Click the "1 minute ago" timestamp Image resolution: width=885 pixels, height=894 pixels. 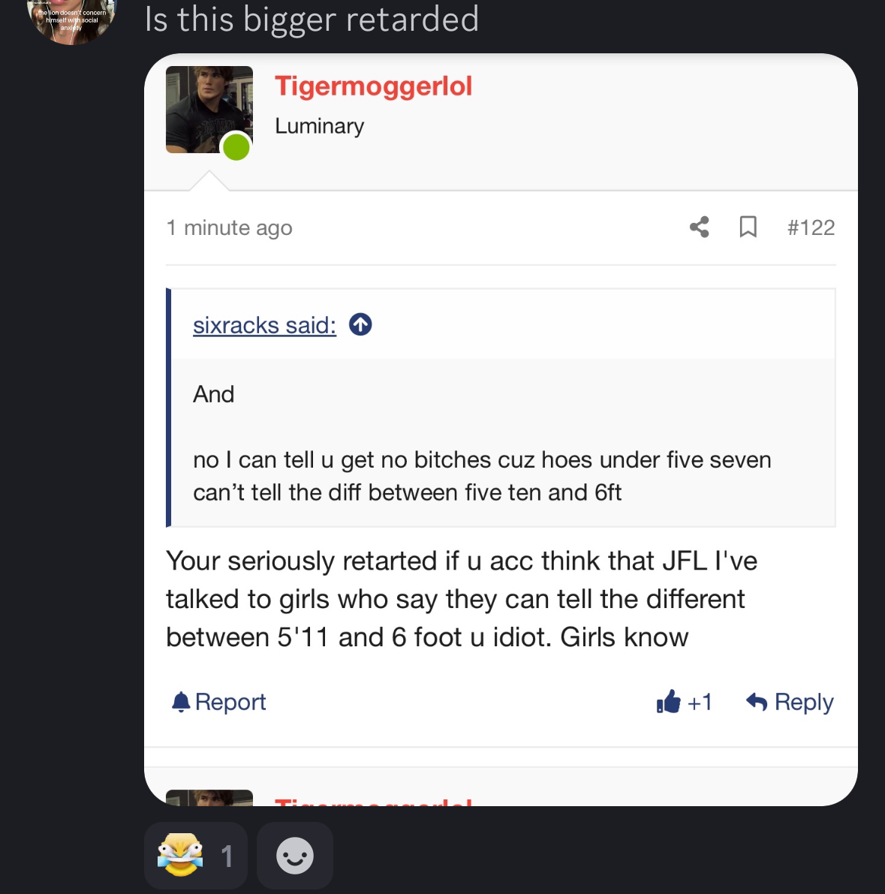[x=229, y=227]
